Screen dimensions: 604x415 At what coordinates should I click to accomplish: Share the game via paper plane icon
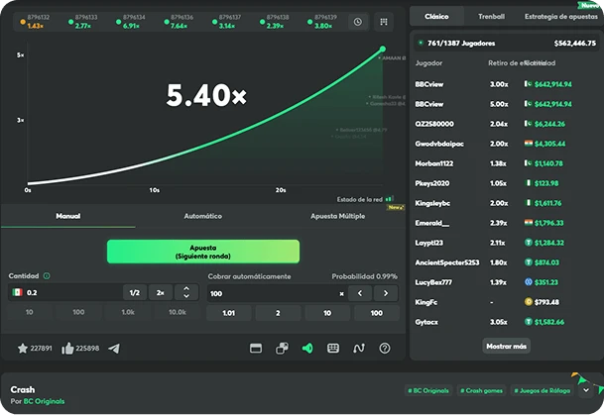click(113, 349)
